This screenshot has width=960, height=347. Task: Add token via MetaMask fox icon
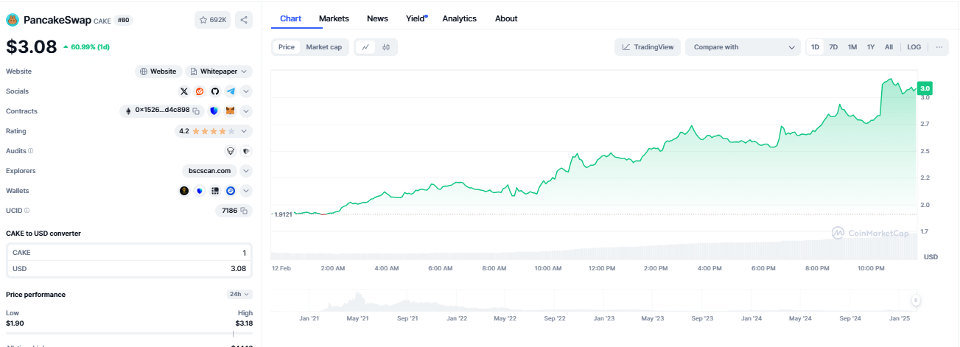click(230, 111)
